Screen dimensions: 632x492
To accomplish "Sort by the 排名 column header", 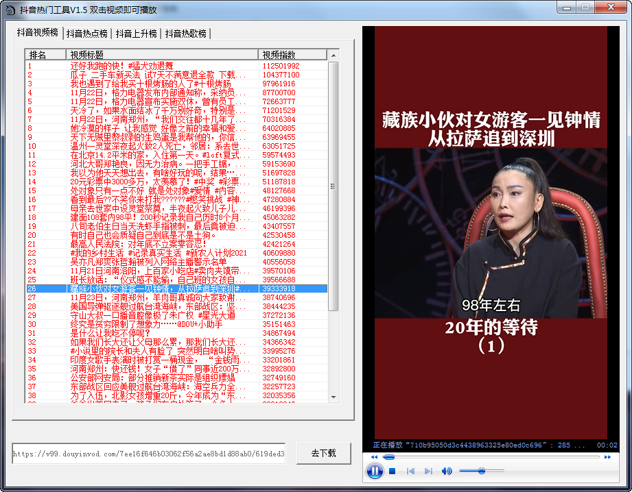I will click(x=45, y=55).
